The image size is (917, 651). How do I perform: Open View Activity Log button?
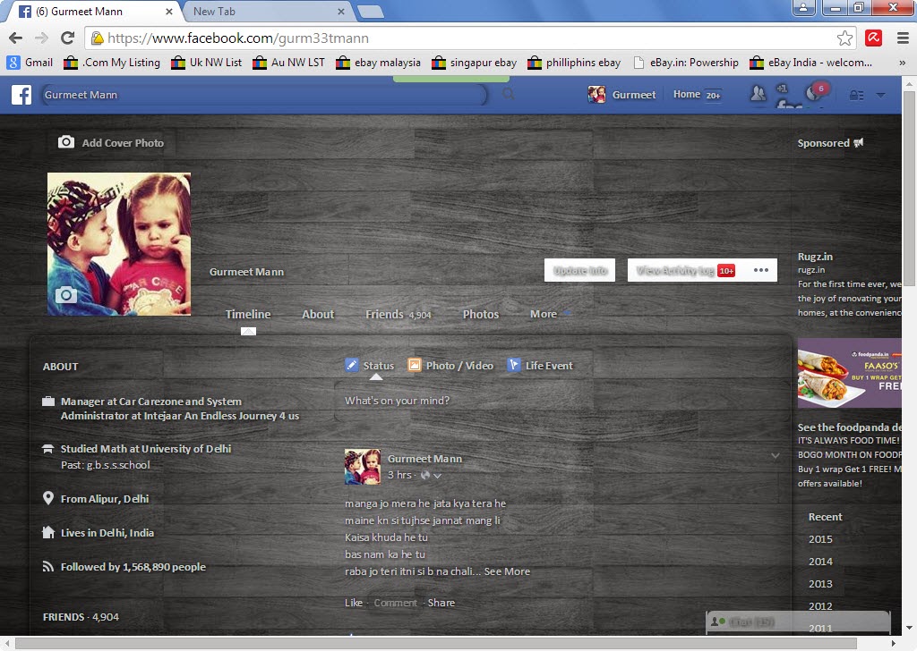[x=685, y=270]
